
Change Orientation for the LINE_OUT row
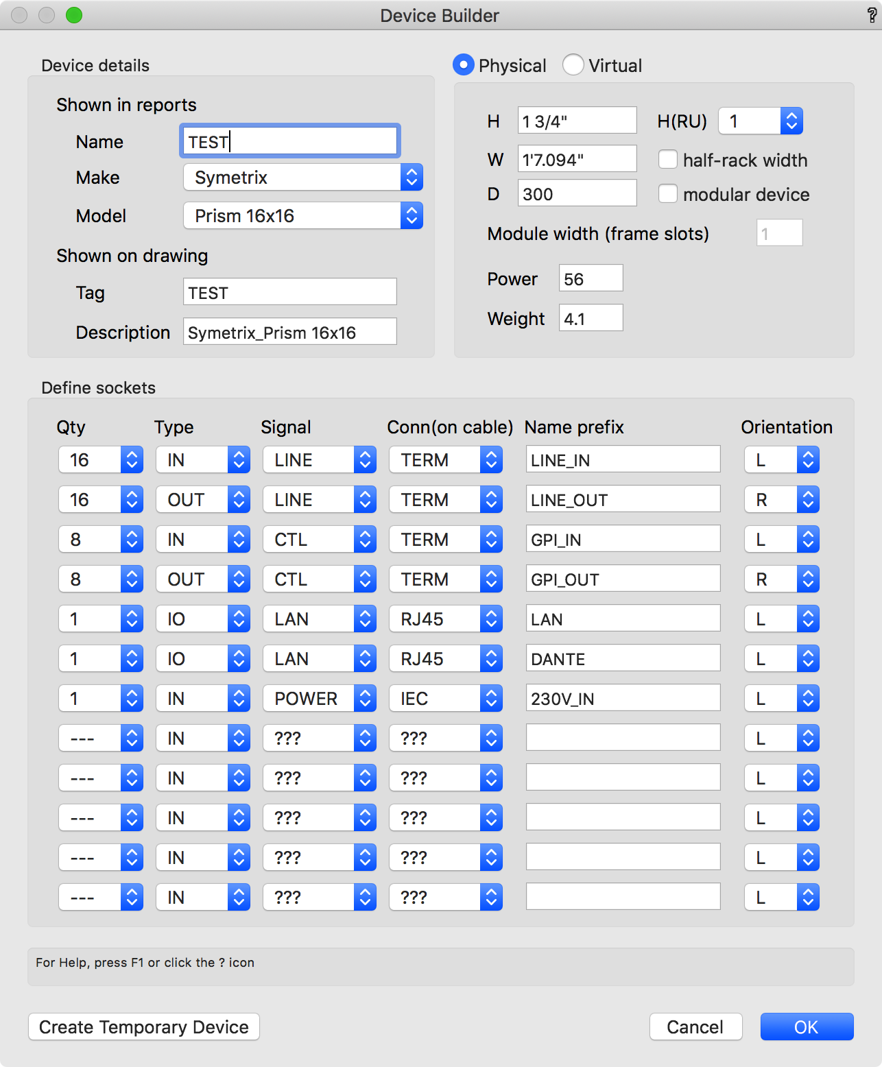(781, 500)
